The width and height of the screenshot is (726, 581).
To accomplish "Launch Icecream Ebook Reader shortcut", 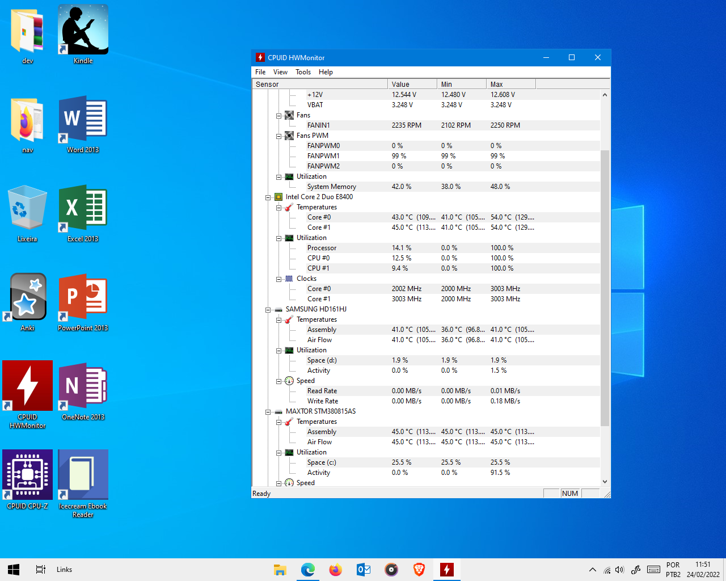I will pos(83,484).
